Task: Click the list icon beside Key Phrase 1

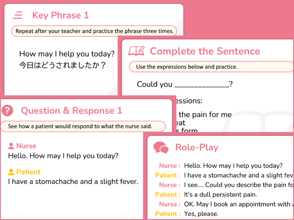Action: (17, 15)
